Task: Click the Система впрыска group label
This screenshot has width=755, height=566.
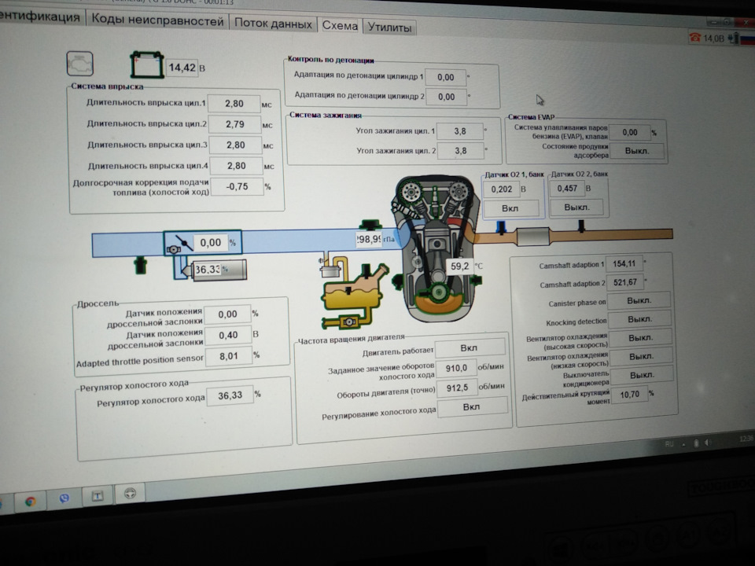Action: coord(107,86)
